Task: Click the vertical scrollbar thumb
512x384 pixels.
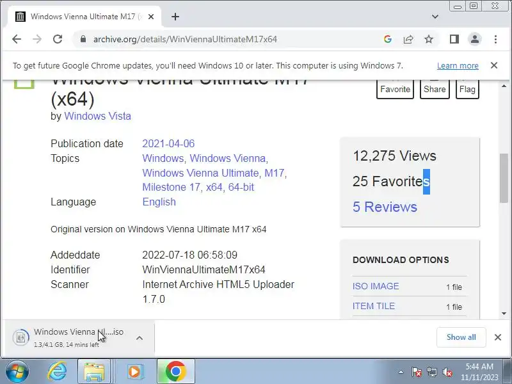Action: pos(504,178)
